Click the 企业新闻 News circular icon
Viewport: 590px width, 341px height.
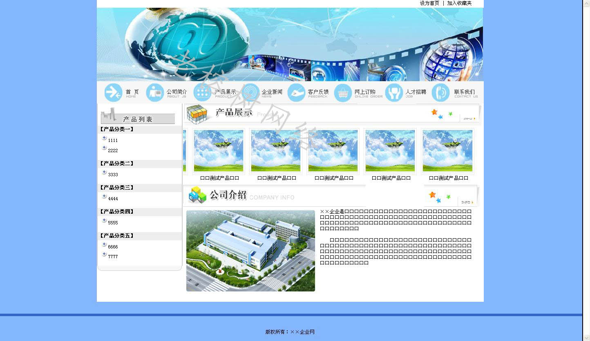[250, 93]
